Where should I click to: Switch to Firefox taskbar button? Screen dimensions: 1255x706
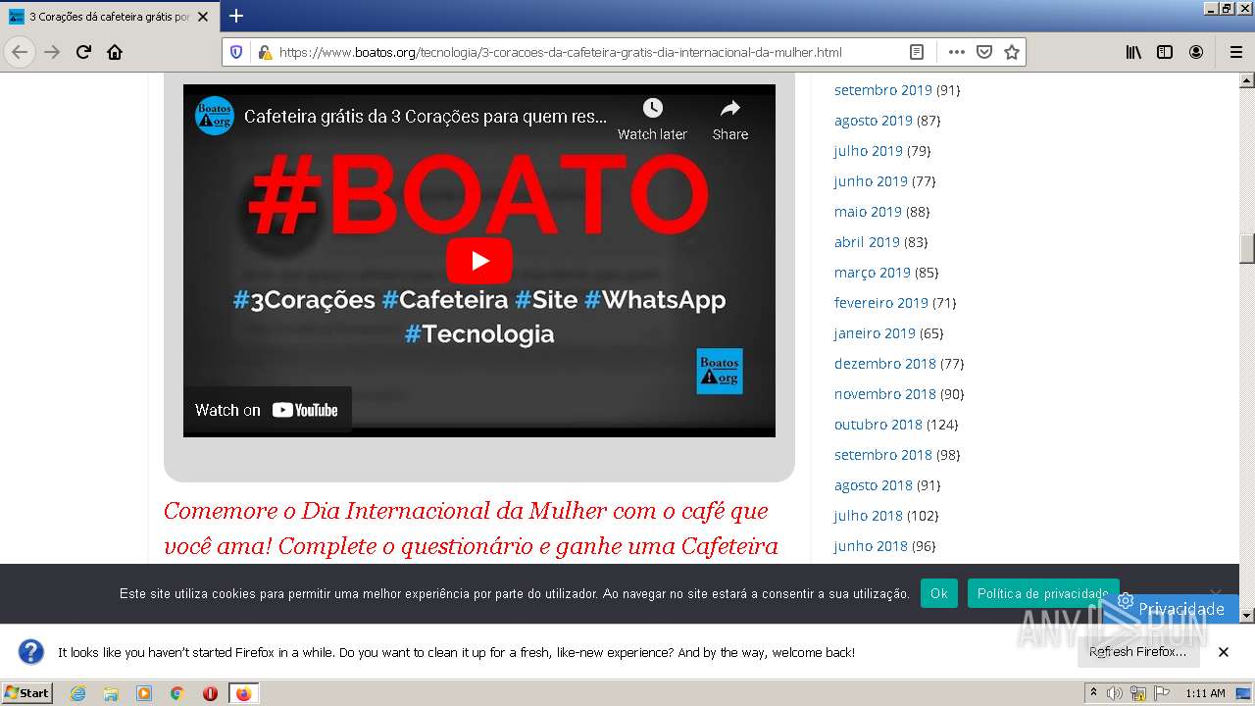point(243,693)
